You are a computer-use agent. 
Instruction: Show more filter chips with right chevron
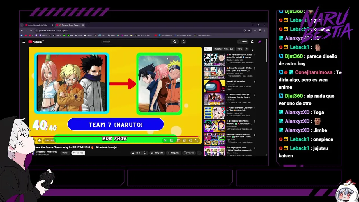pos(252,49)
